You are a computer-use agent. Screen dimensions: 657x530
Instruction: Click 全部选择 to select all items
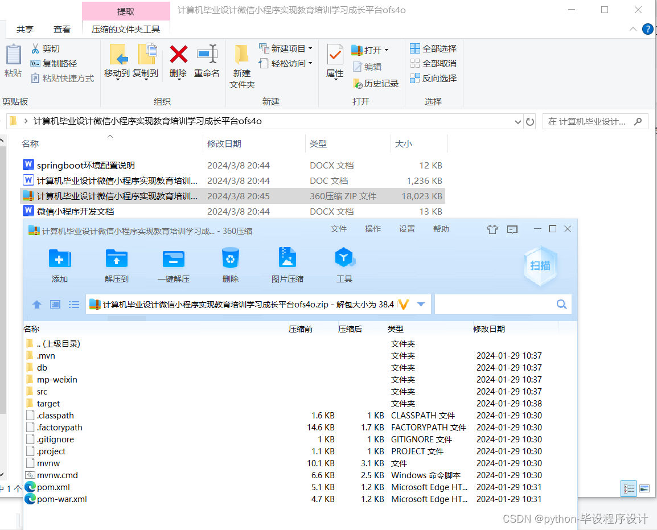click(433, 48)
